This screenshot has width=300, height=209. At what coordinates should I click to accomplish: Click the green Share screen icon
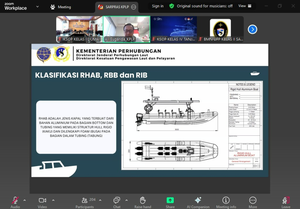click(170, 200)
